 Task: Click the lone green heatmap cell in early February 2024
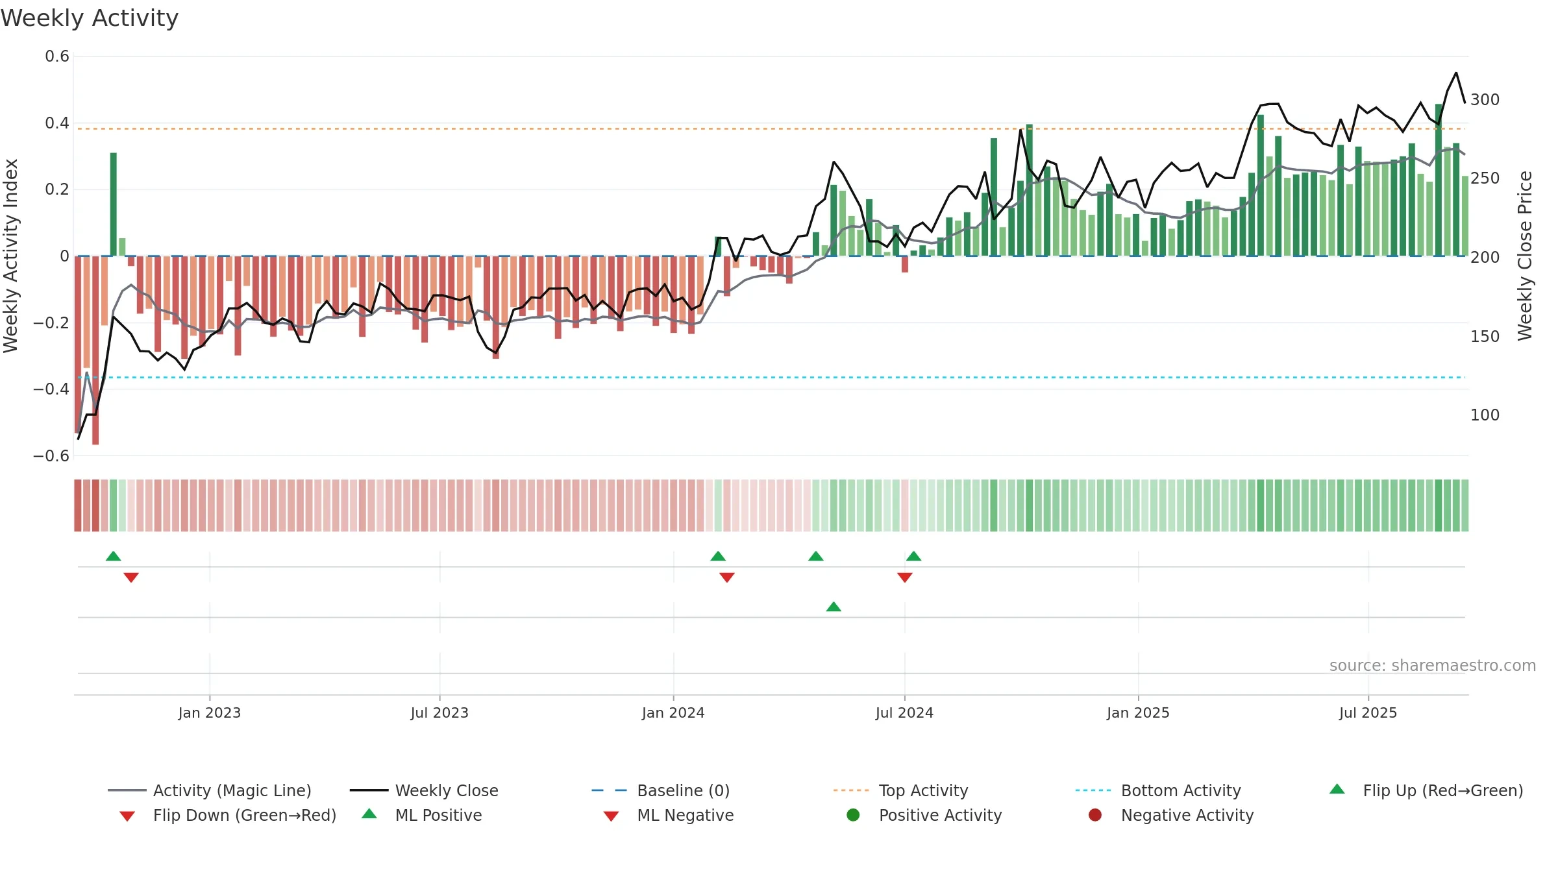(718, 505)
